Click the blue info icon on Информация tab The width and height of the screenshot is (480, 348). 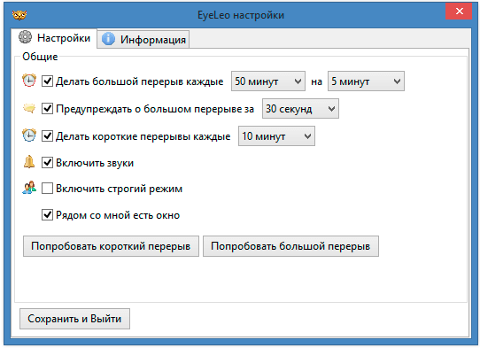click(x=108, y=39)
